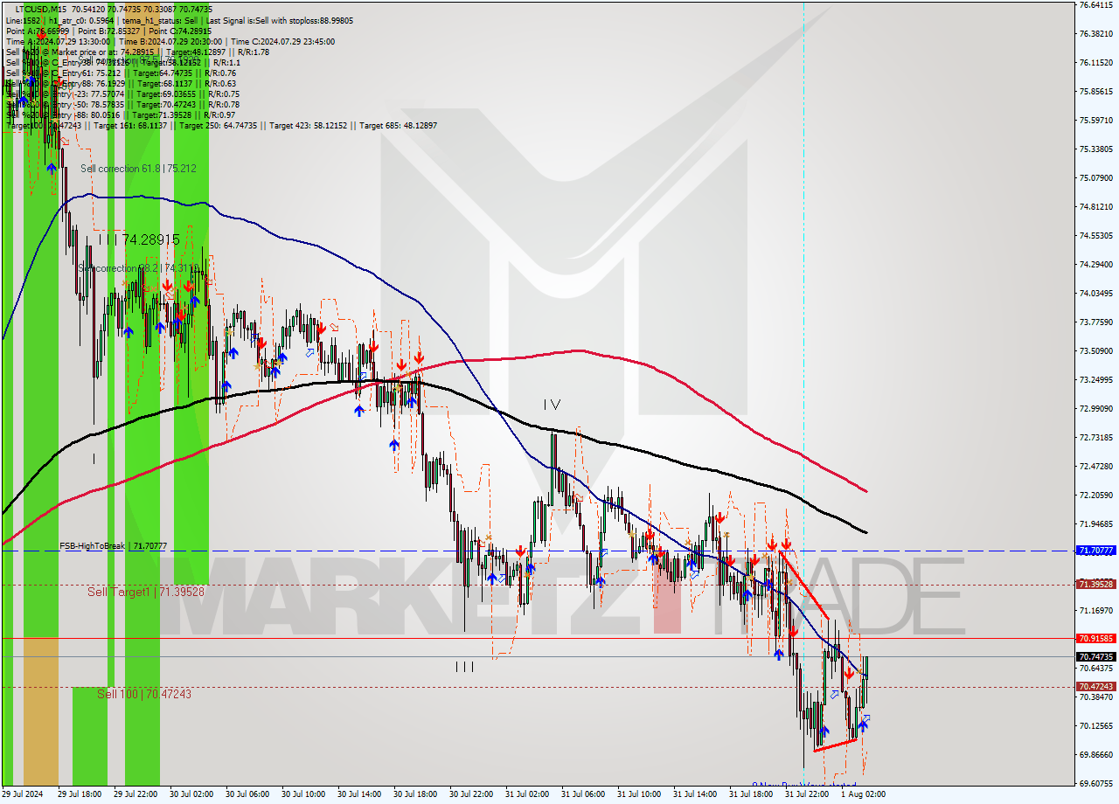Image resolution: width=1119 pixels, height=804 pixels.
Task: Click the 72.47280 price axis label
Action: (1096, 467)
